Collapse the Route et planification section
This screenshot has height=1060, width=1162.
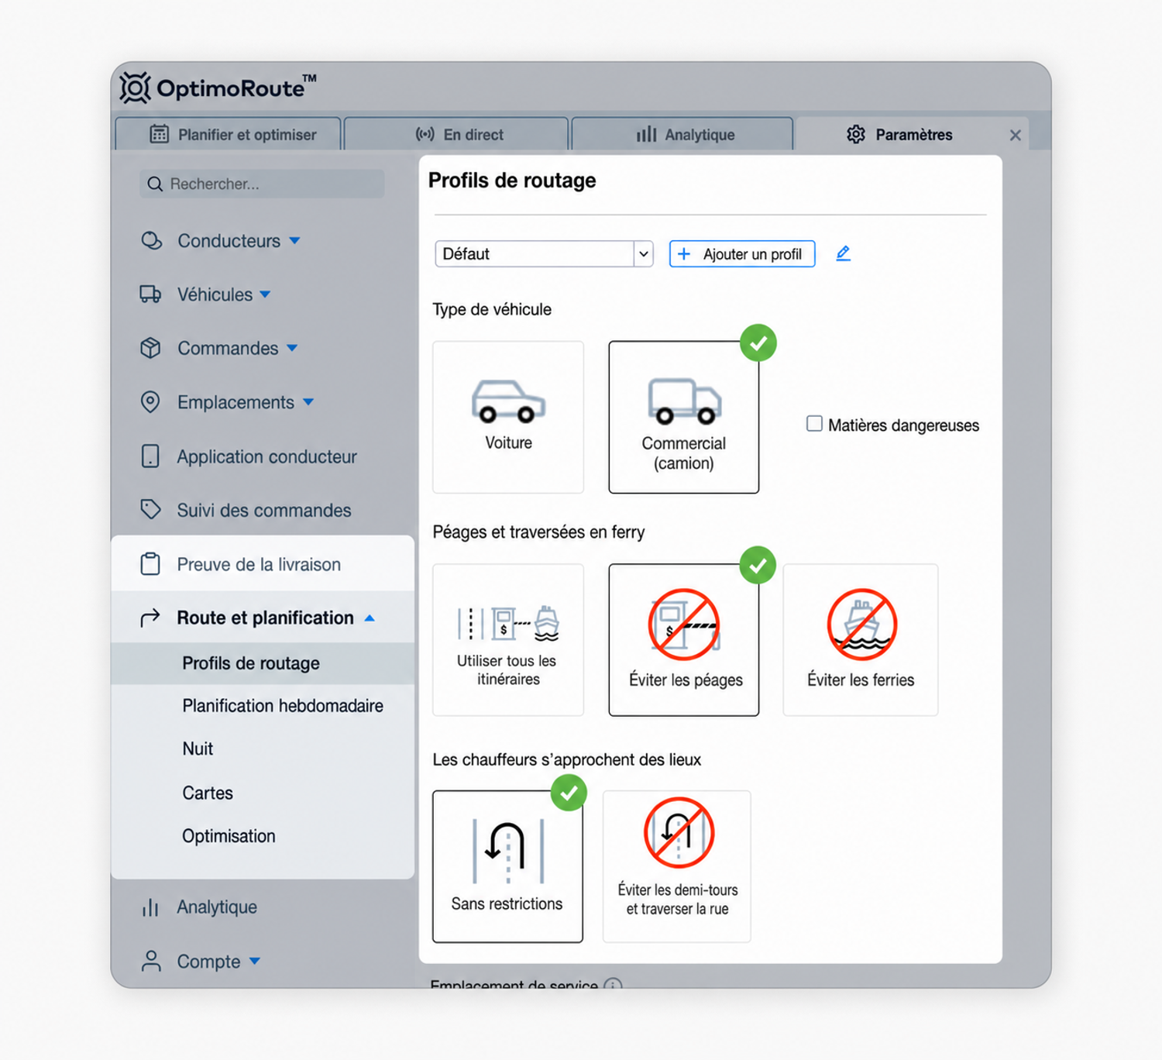pos(370,618)
